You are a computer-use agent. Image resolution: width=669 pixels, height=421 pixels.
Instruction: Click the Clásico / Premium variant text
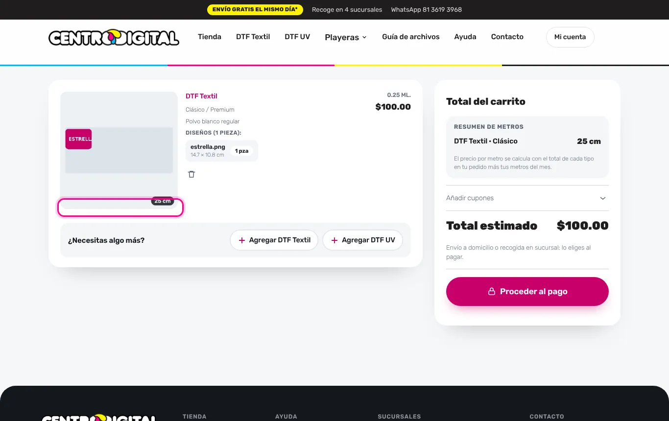pyautogui.click(x=210, y=110)
